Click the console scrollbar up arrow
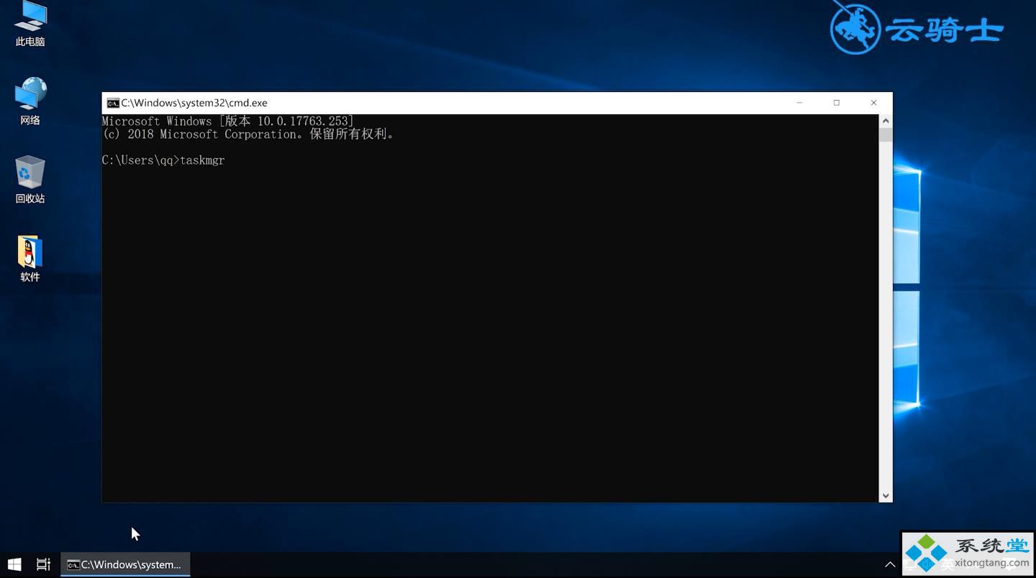This screenshot has width=1036, height=578. (x=886, y=121)
